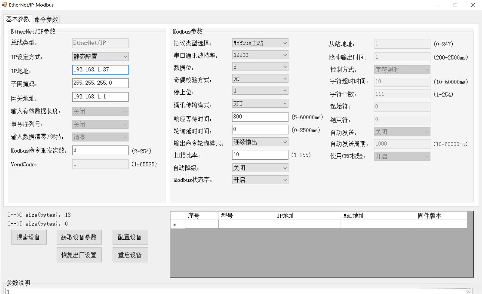Click the 获取设备参数 button
482x294 pixels.
click(79, 237)
